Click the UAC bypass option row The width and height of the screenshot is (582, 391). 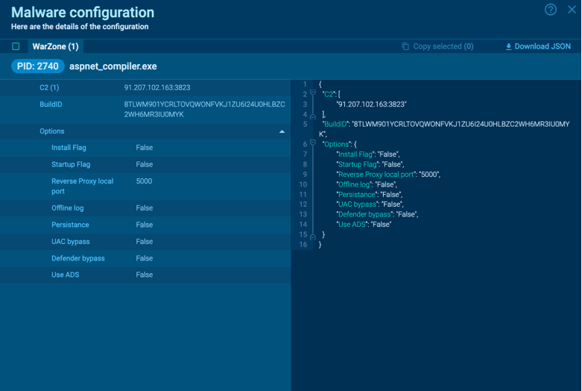(145, 242)
